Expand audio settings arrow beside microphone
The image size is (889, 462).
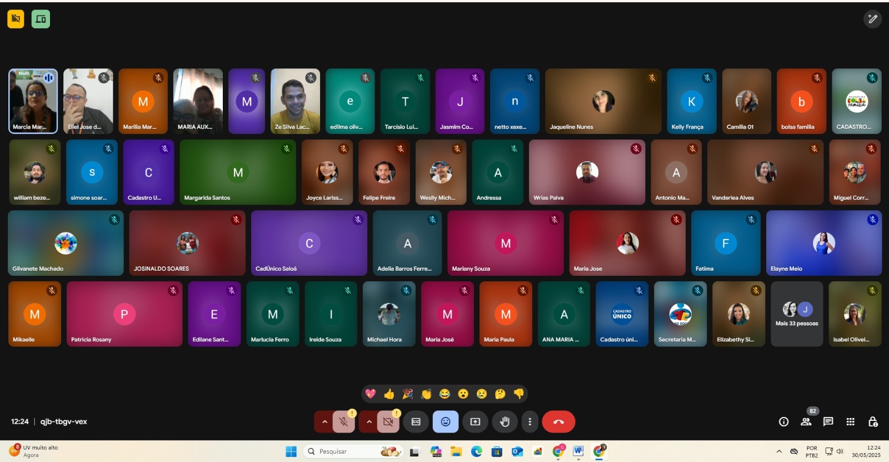tap(324, 422)
